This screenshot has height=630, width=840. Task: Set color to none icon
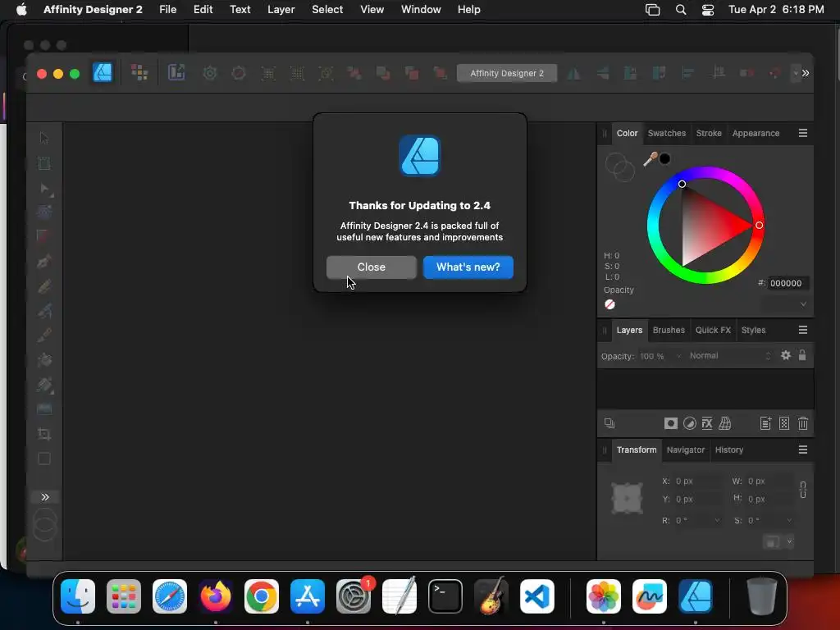pos(609,304)
